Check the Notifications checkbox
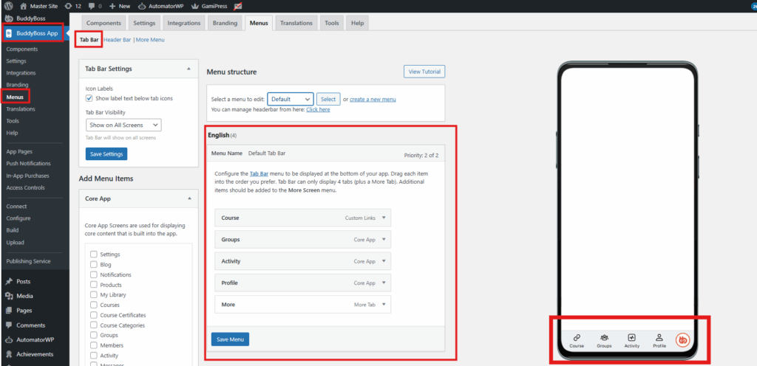The height and width of the screenshot is (366, 757). coord(94,274)
